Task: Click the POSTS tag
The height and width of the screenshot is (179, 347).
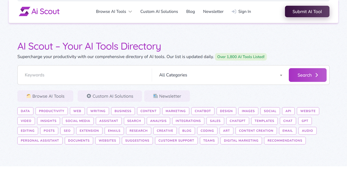Action: pos(49,131)
